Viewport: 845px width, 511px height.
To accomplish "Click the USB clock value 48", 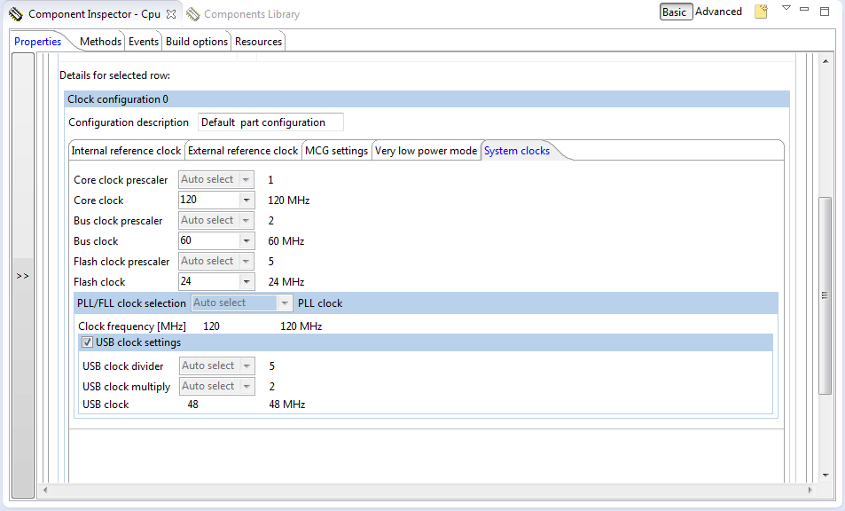I will 193,405.
